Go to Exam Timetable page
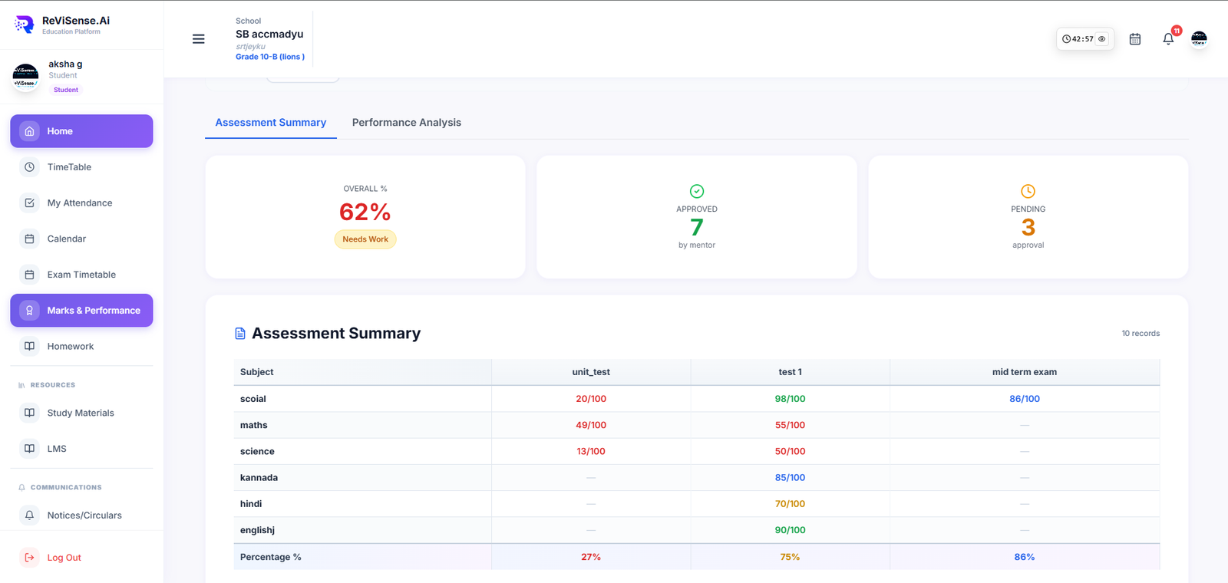1228x583 pixels. pyautogui.click(x=81, y=275)
